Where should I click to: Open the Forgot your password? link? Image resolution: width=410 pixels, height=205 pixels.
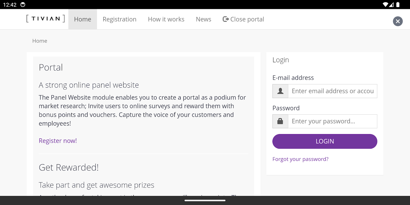click(x=300, y=159)
